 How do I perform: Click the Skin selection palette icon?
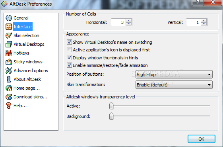pyautogui.click(x=9, y=35)
